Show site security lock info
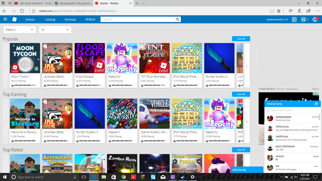 pyautogui.click(x=33, y=11)
